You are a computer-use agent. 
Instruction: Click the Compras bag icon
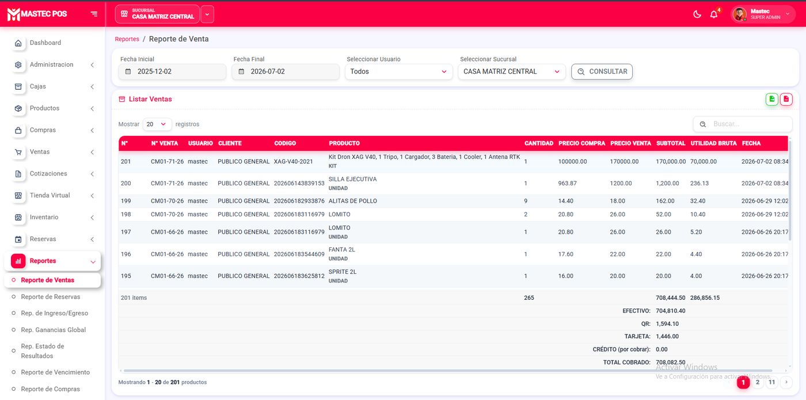(18, 131)
